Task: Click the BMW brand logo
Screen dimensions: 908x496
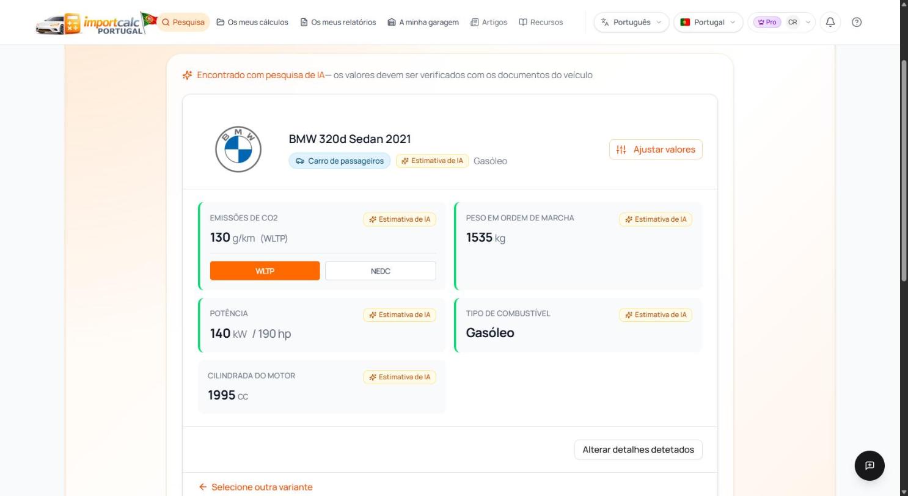Action: pyautogui.click(x=238, y=149)
